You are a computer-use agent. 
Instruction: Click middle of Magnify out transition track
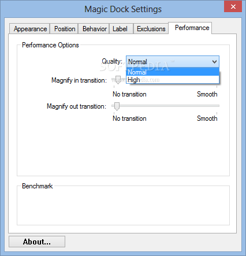[x=166, y=106]
